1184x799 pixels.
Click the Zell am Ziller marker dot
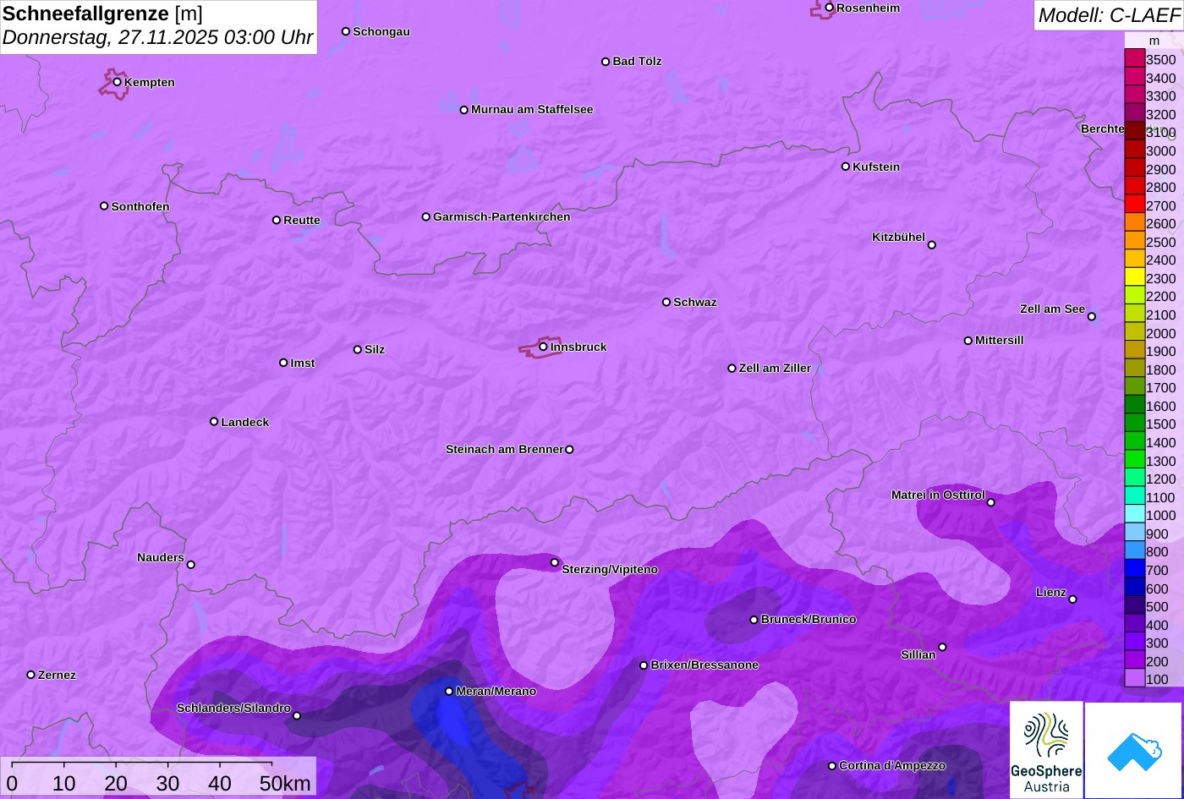[732, 369]
